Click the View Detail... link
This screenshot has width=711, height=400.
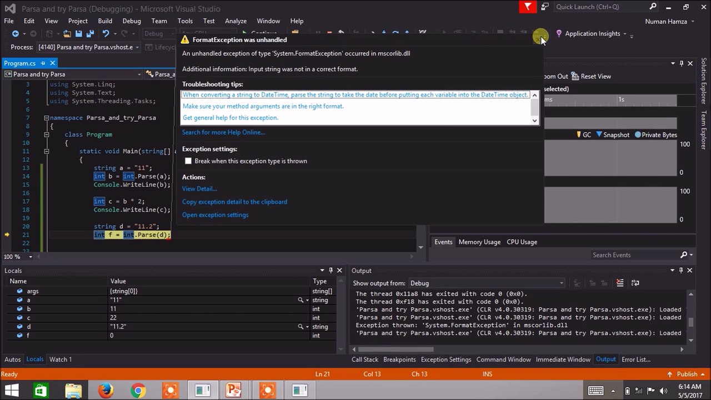[199, 189]
